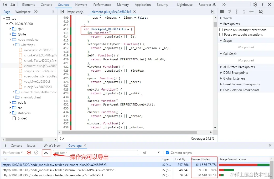The width and height of the screenshot is (274, 179).
Task: Enable Pause on uncaught exceptions
Action: (221, 30)
